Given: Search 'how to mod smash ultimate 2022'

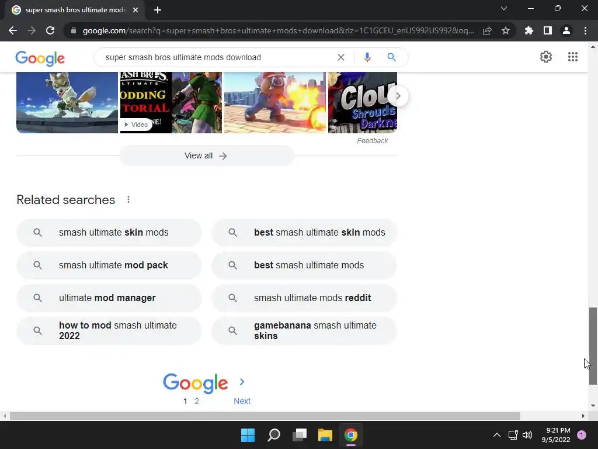Looking at the screenshot, I should (x=109, y=331).
